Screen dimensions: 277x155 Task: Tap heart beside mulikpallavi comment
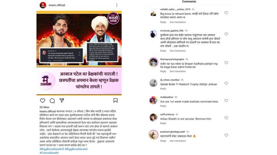[x=226, y=100]
